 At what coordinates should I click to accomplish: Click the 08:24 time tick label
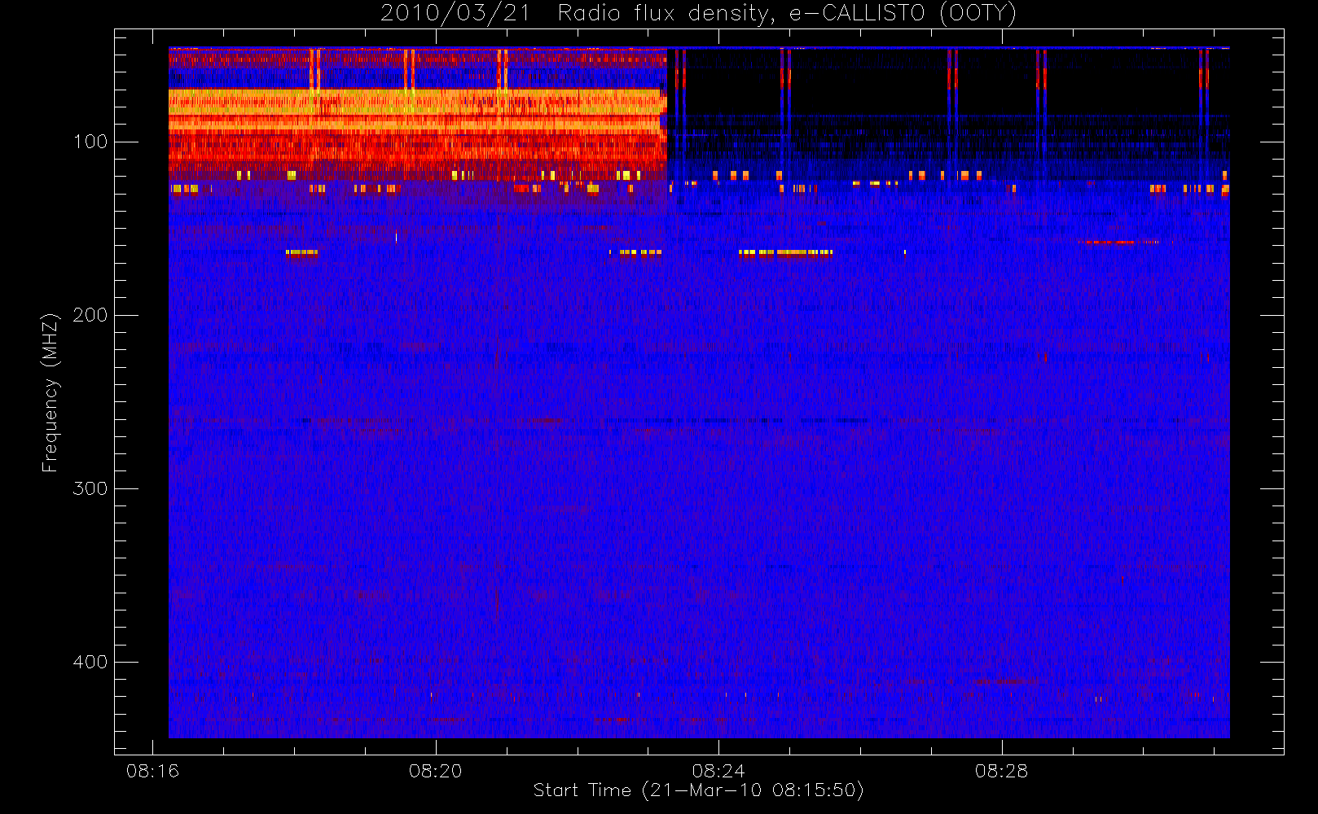pos(718,770)
